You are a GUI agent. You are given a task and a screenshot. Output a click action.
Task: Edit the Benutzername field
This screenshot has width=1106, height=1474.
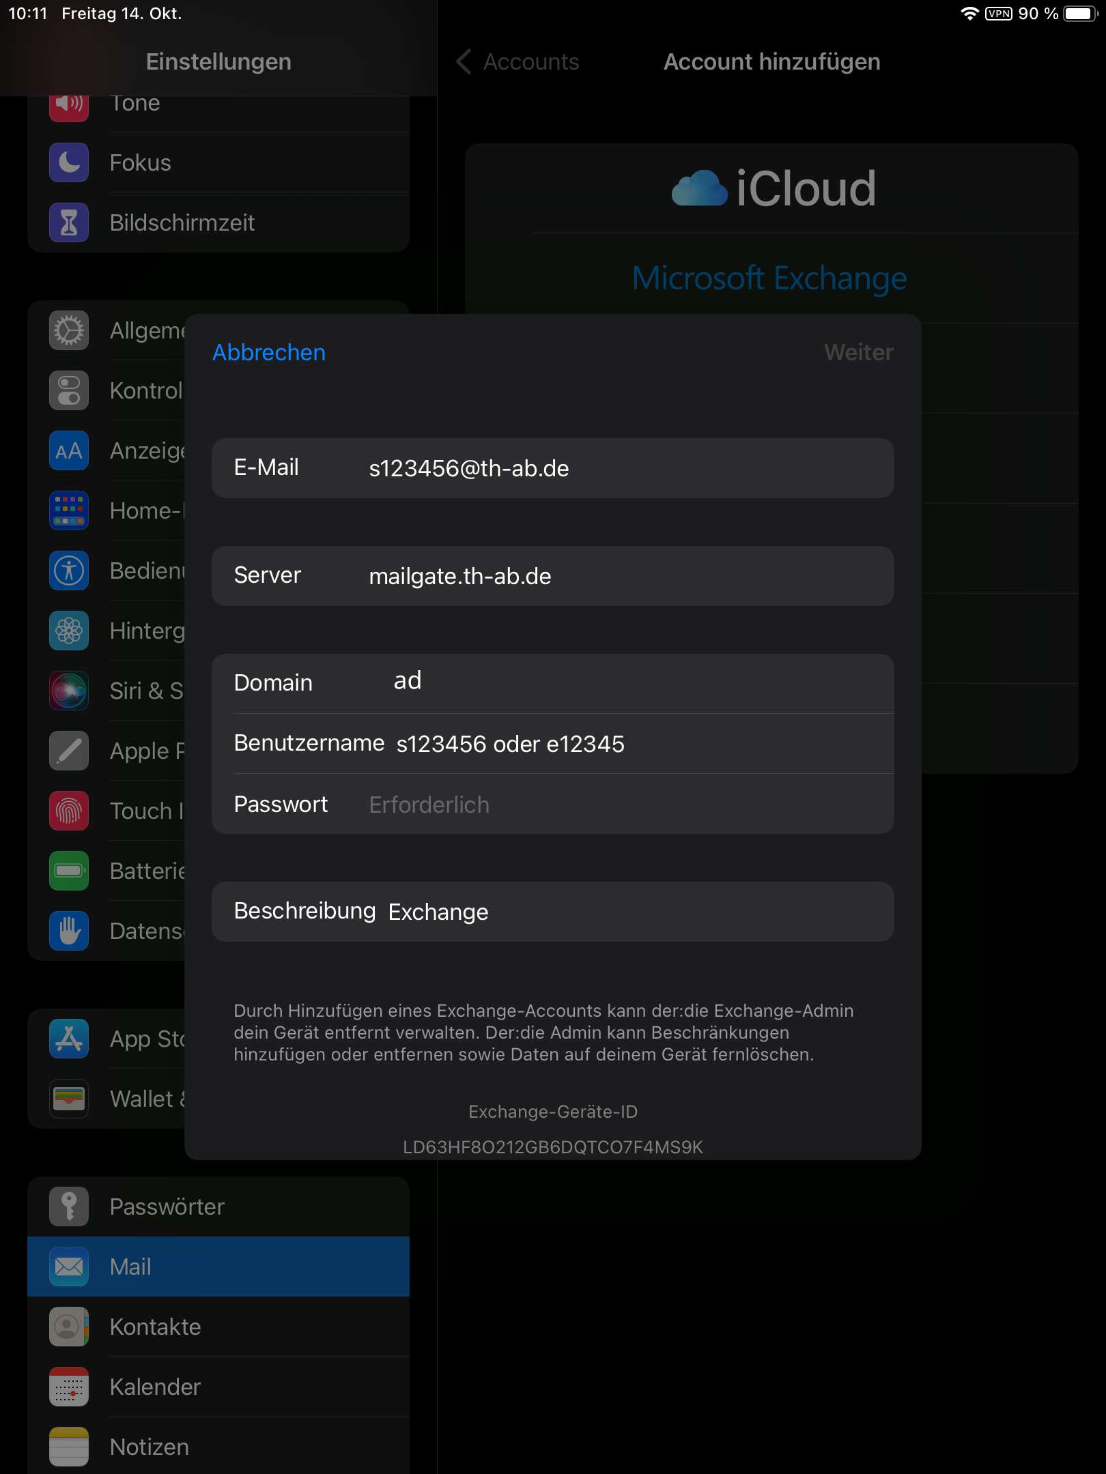tap(553, 744)
